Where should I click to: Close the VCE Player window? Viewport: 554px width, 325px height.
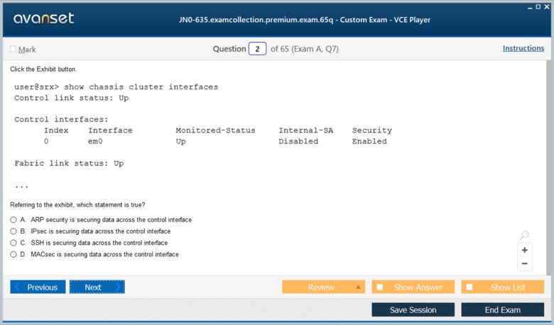click(x=549, y=6)
